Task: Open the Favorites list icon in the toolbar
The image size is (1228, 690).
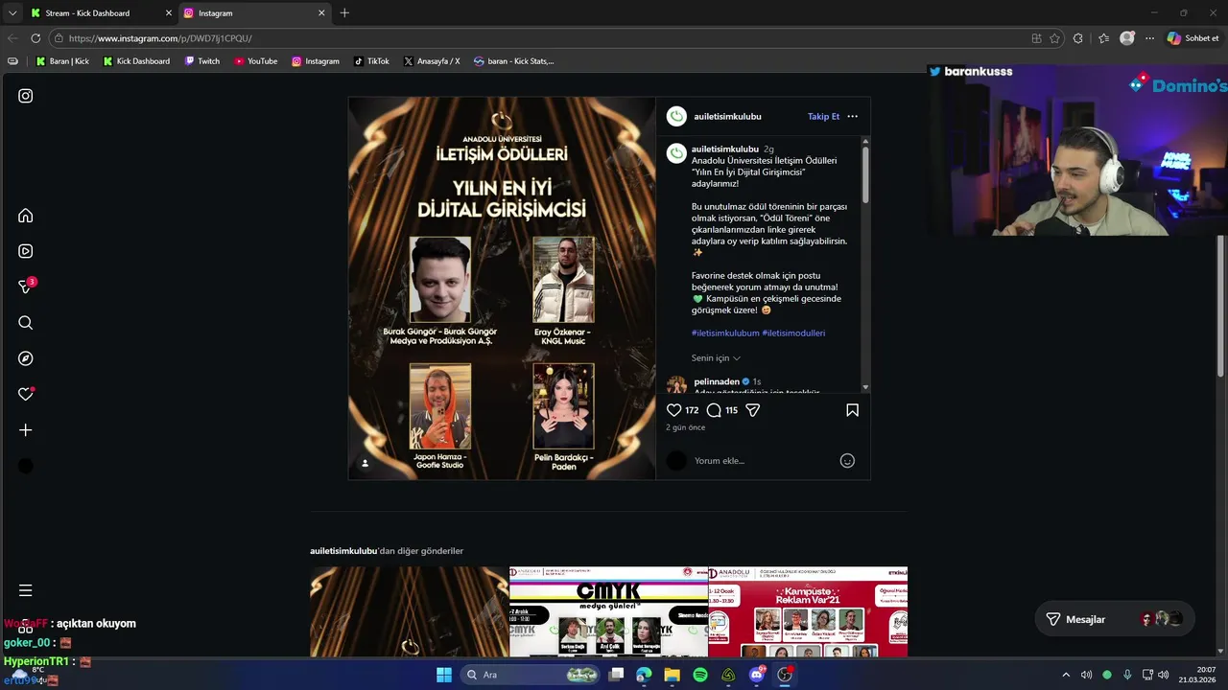Action: (1103, 38)
